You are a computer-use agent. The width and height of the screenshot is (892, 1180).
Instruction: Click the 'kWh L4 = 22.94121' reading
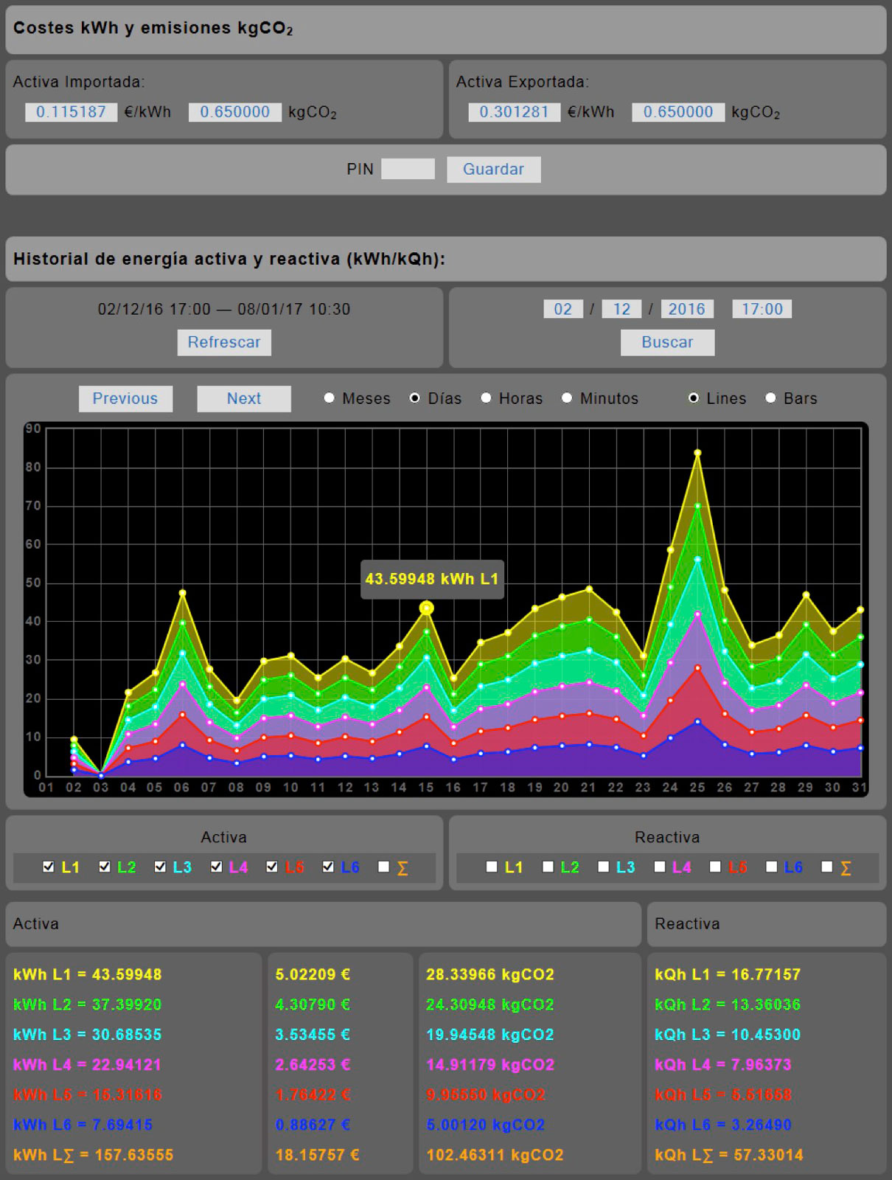click(x=87, y=1065)
